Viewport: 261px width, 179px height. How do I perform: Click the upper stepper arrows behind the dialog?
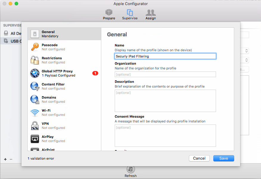point(246,51)
